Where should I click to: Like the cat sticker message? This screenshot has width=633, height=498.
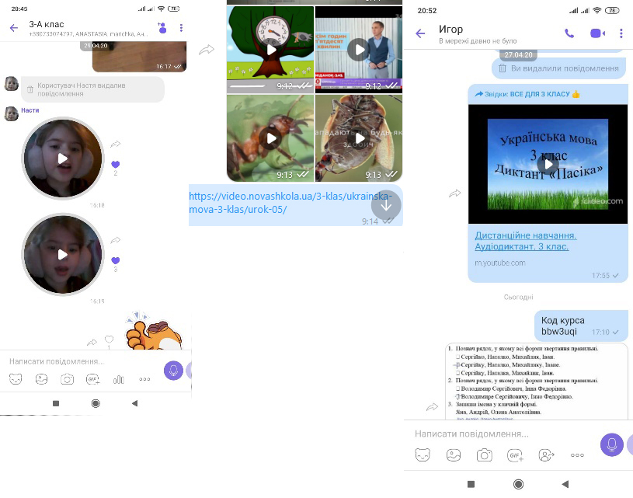pyautogui.click(x=109, y=340)
